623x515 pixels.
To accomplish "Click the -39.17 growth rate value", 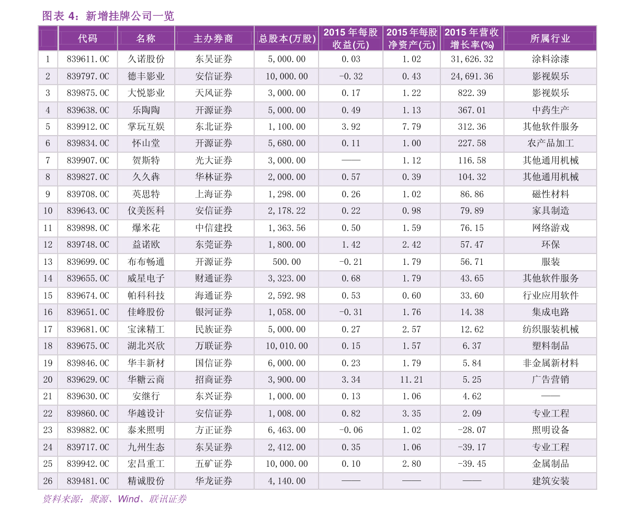I will 471,447.
